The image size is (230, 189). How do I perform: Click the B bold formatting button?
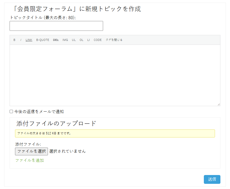click(15, 40)
